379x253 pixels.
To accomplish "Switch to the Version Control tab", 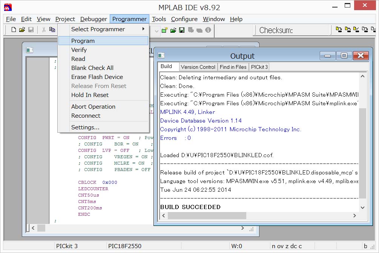I will click(198, 67).
